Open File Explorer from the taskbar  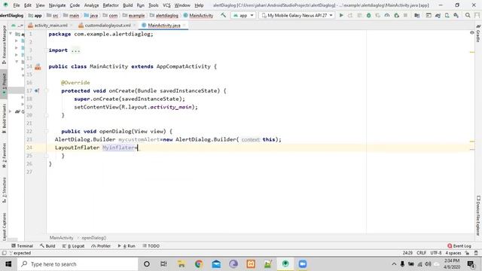(182, 264)
